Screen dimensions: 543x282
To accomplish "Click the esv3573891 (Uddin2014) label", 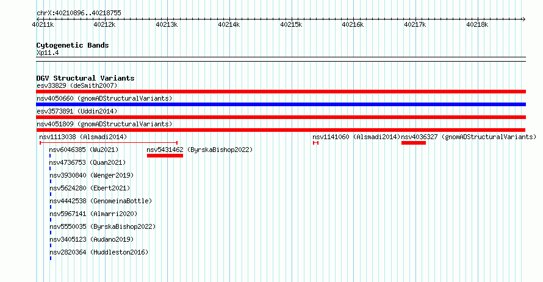I will (77, 111).
